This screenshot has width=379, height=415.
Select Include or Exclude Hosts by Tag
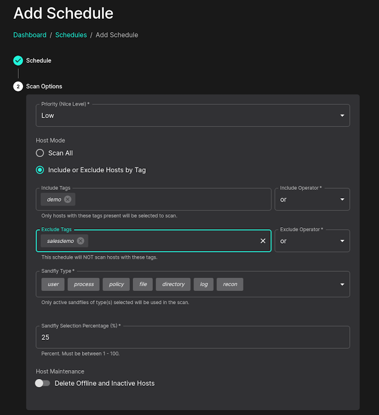[39, 169]
